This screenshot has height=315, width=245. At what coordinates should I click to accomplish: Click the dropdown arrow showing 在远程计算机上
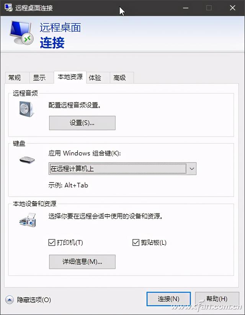coord(191,169)
